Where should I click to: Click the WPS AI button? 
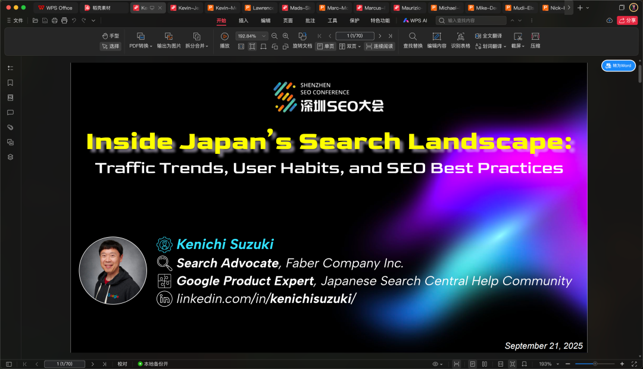(415, 20)
